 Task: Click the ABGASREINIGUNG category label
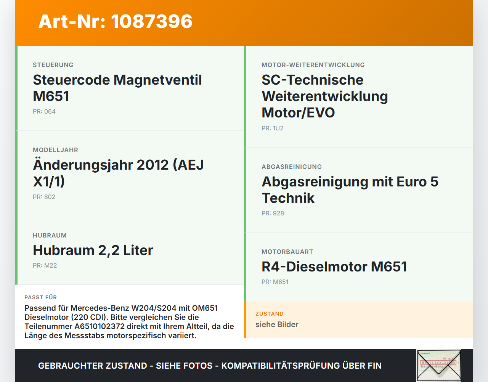coord(292,167)
